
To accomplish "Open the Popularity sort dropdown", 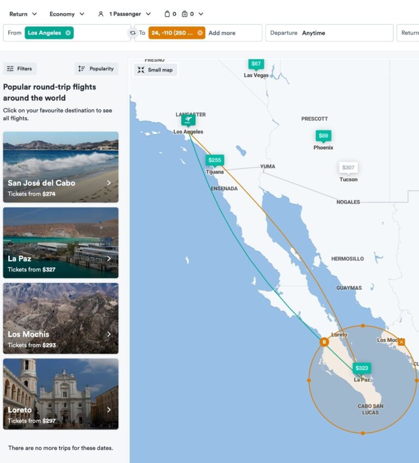I will pyautogui.click(x=96, y=69).
